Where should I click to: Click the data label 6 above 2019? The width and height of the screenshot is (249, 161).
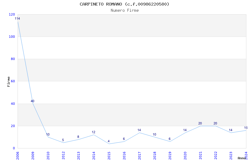170,139
